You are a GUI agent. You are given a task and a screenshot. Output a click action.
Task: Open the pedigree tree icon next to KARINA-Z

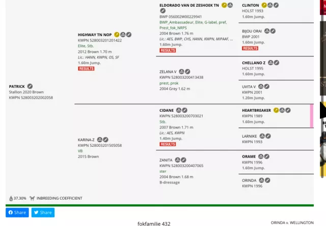pyautogui.click(x=100, y=139)
